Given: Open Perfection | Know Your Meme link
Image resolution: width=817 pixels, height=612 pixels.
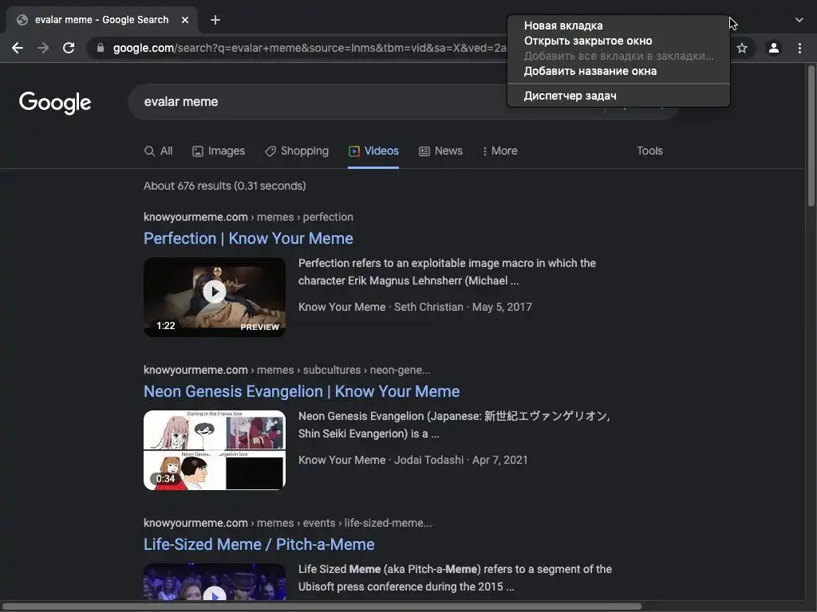Looking at the screenshot, I should (x=249, y=238).
